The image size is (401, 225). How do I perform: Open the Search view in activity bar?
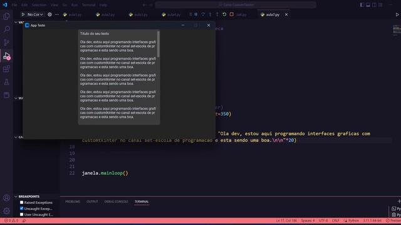click(6, 29)
